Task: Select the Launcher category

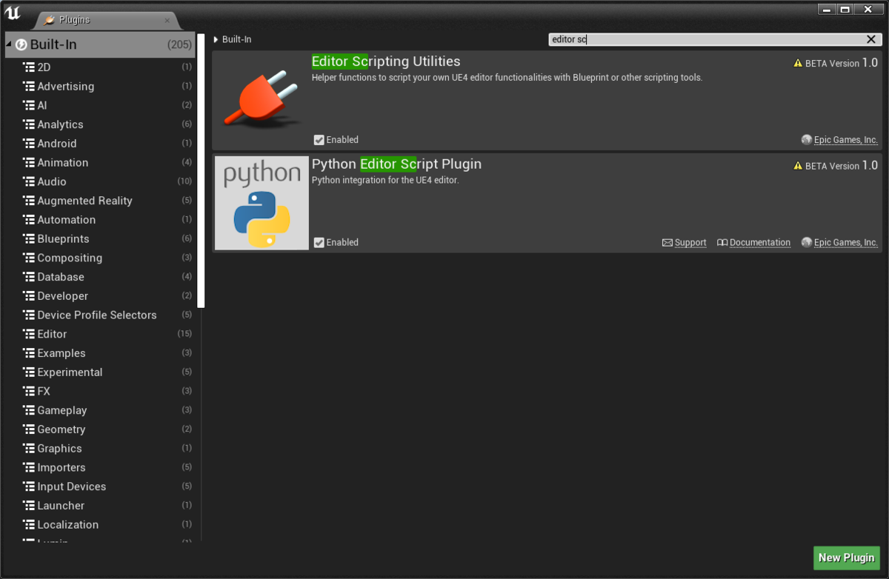Action: pyautogui.click(x=101, y=506)
